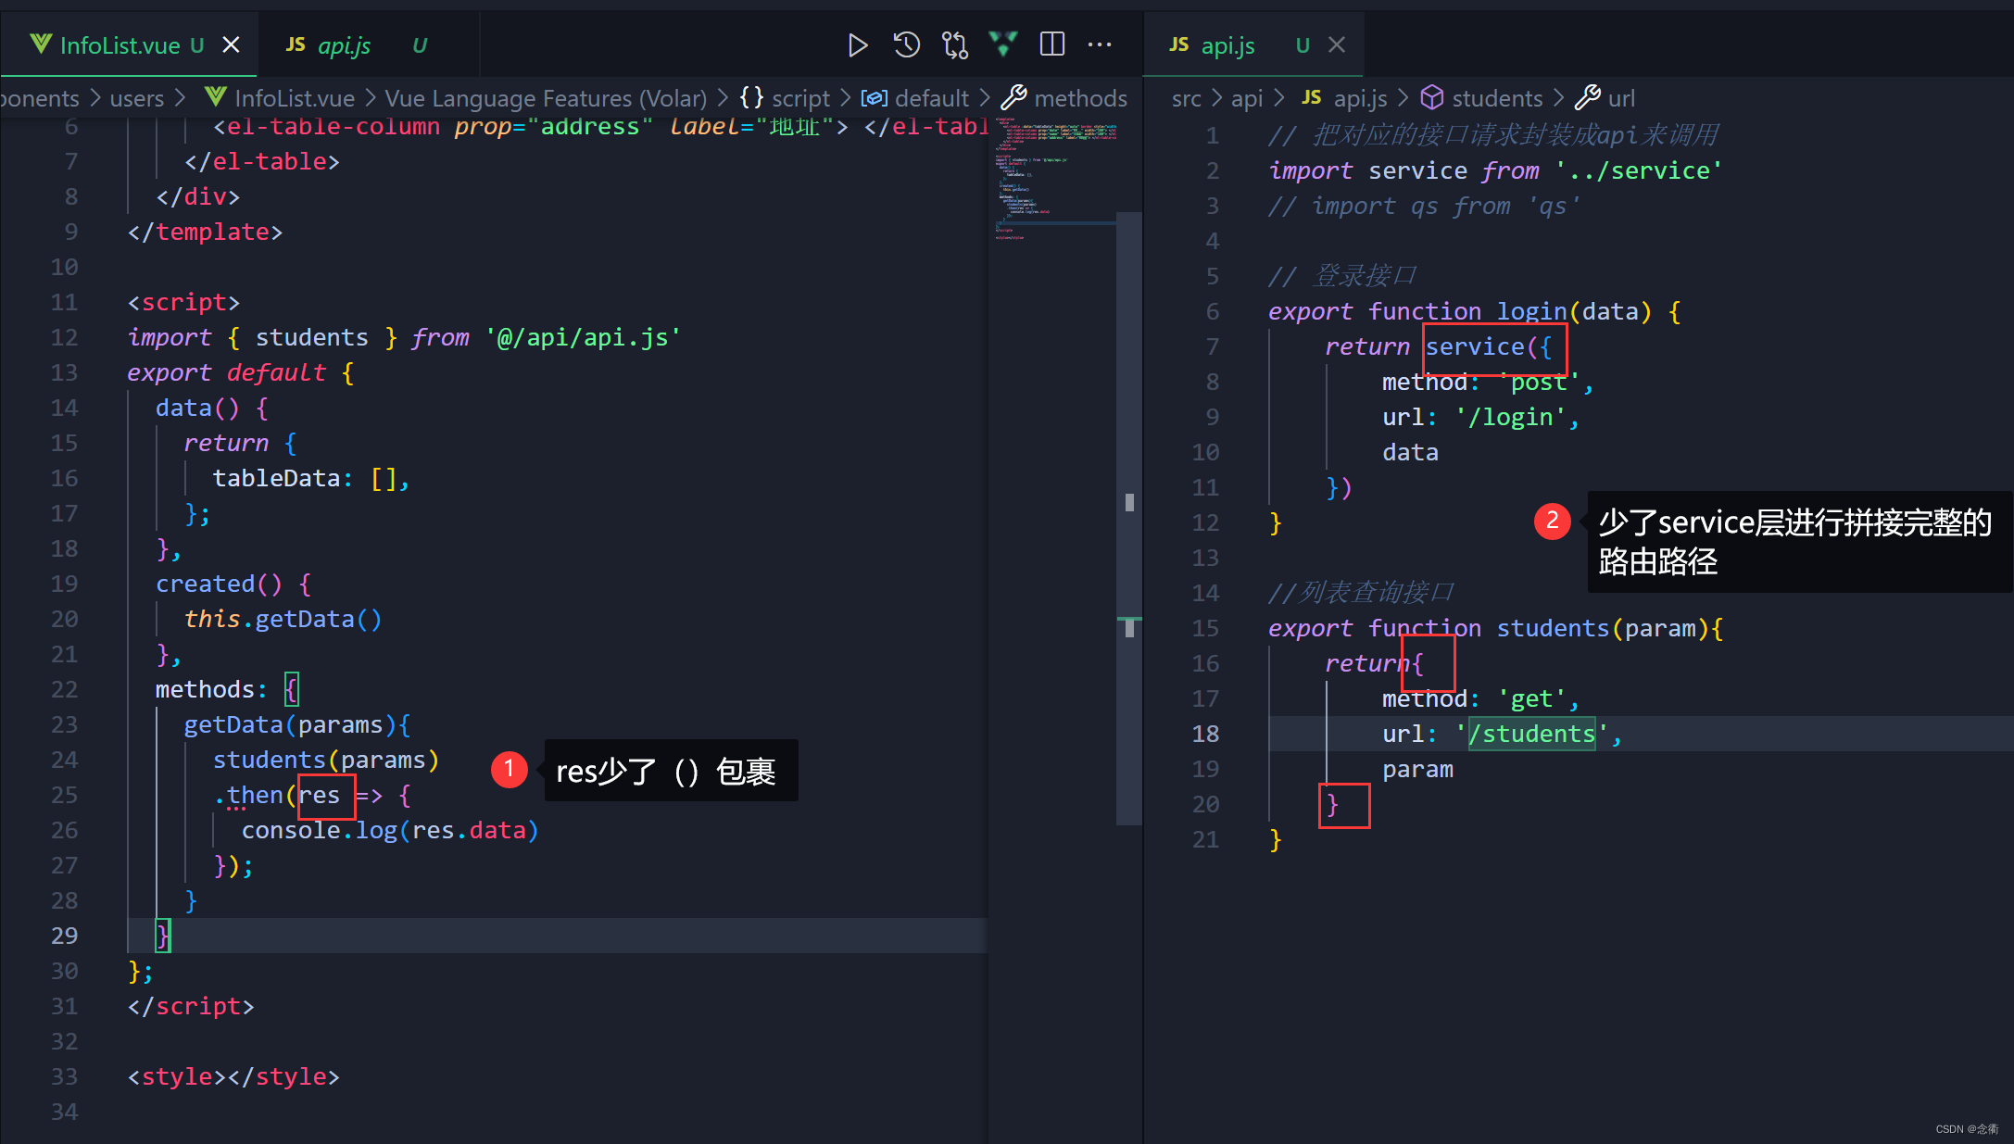Close the right api.js tab
Screen dimensions: 2014x1144
click(1336, 44)
